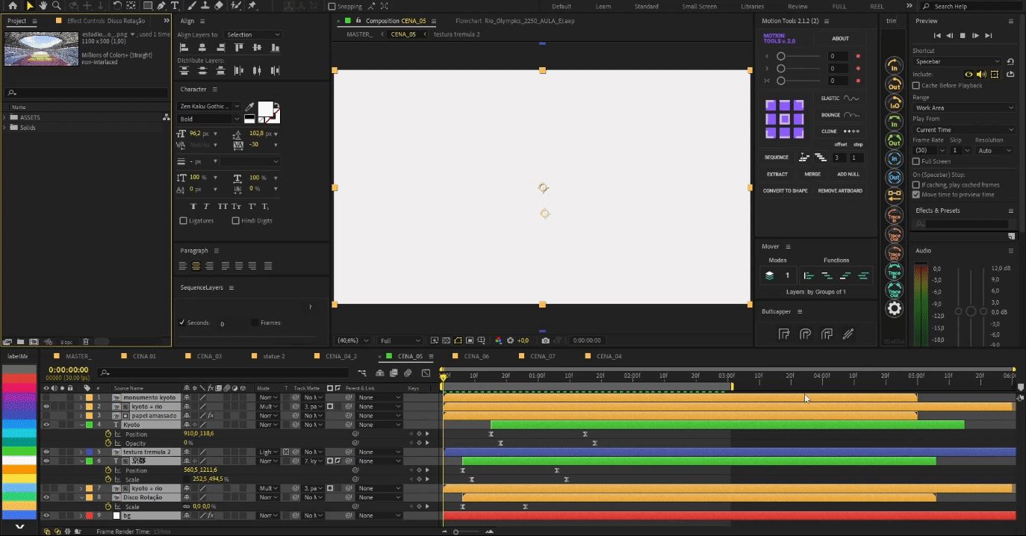Click the yellow In ease trim button

[x=894, y=66]
